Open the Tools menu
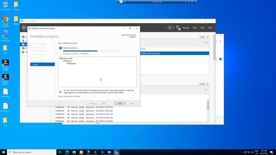Screen dimensions: 276x155 [x=194, y=28]
